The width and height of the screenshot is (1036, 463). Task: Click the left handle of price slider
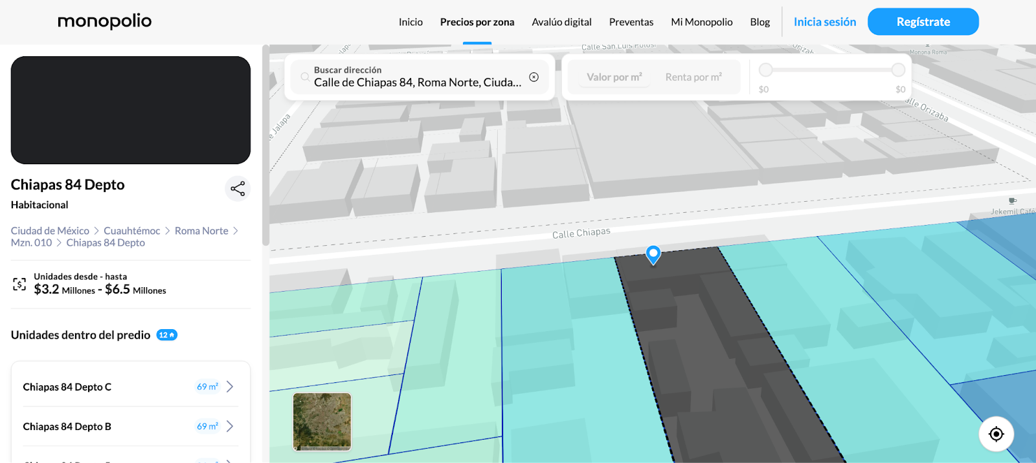click(766, 70)
